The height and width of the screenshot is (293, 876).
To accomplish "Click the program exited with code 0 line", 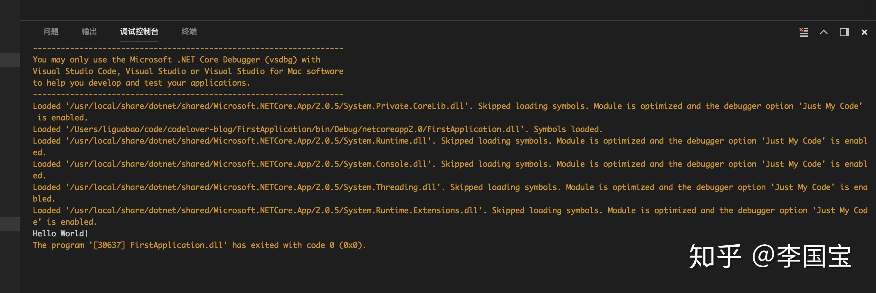I will (199, 245).
